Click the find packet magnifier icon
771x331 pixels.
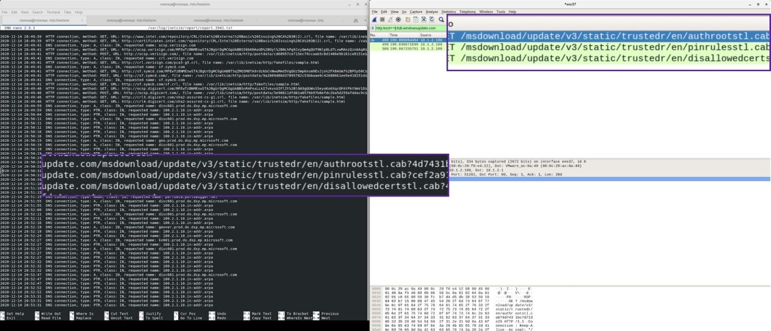pyautogui.click(x=441, y=20)
